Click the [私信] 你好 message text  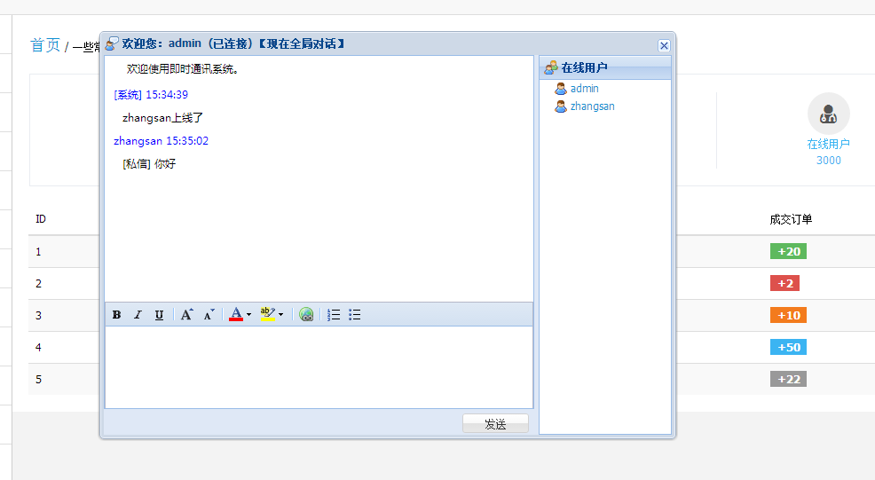coord(149,163)
